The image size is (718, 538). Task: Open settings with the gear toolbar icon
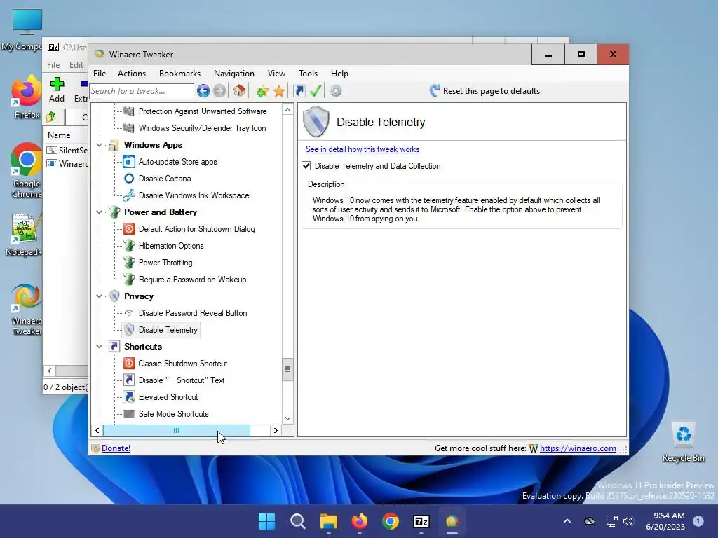[336, 91]
